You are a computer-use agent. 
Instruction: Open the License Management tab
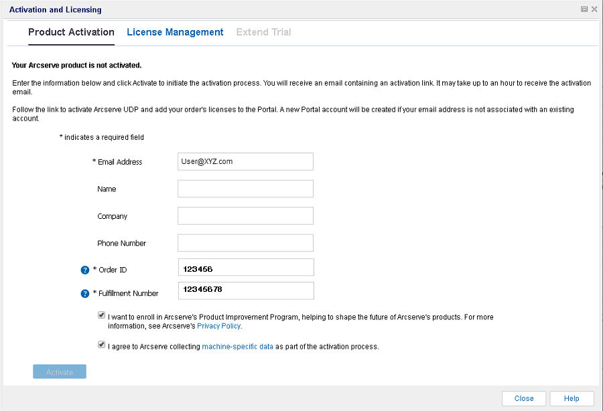pyautogui.click(x=175, y=32)
